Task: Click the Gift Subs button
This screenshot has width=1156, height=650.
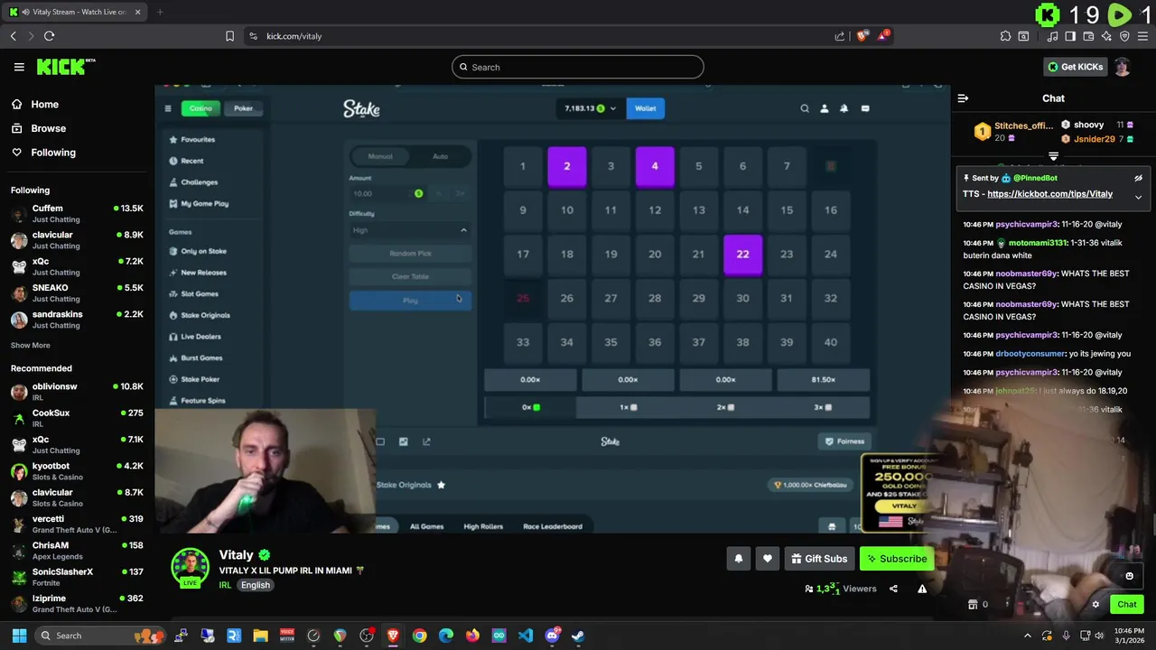Action: [819, 559]
